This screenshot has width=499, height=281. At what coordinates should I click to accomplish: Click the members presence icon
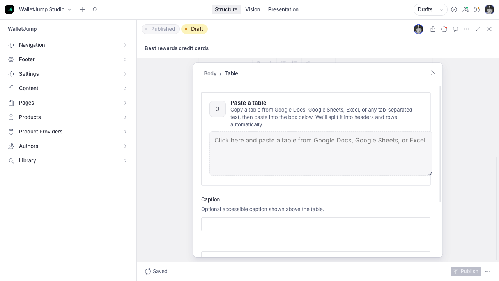(465, 9)
